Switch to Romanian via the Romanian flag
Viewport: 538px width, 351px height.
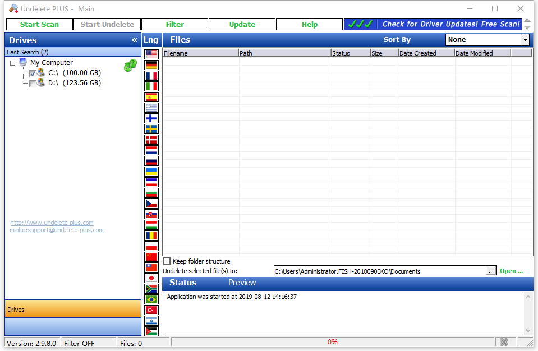pyautogui.click(x=151, y=235)
